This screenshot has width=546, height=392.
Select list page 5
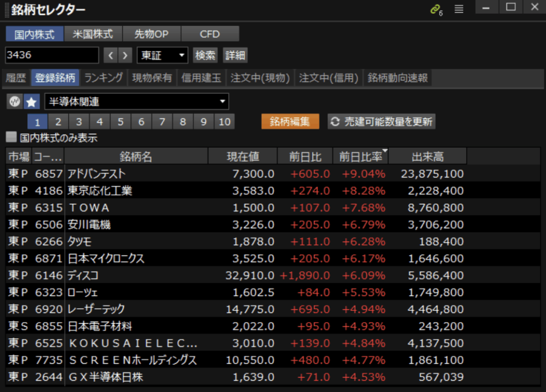pyautogui.click(x=121, y=122)
